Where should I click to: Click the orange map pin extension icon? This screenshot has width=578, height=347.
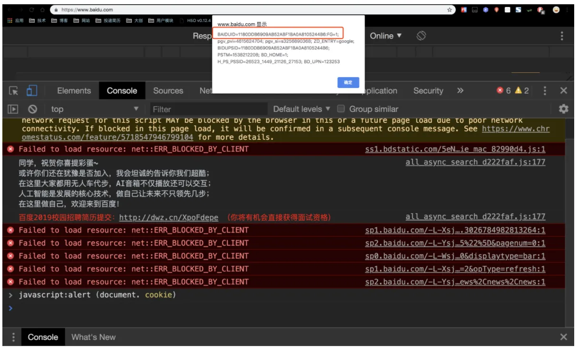(x=497, y=10)
